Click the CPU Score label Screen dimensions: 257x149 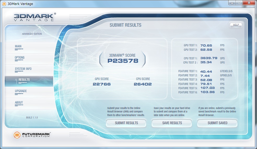(143, 79)
